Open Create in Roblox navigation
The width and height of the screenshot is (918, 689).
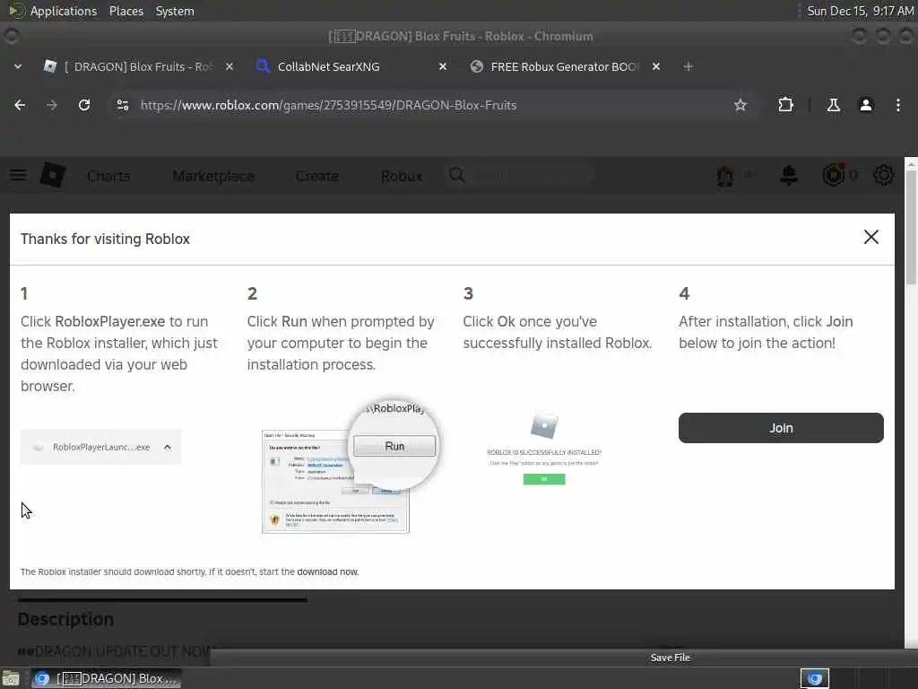pos(316,176)
